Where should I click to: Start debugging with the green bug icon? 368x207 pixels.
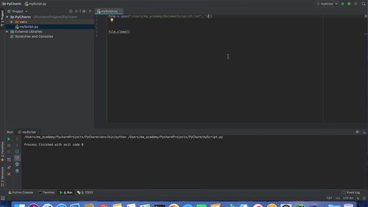[x=349, y=4]
